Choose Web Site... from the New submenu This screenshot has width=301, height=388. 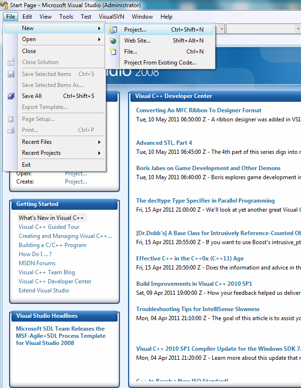point(160,41)
